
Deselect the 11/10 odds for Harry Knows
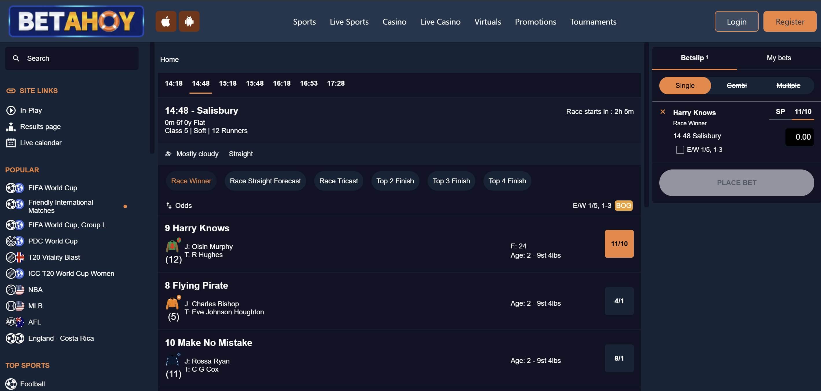pos(619,244)
